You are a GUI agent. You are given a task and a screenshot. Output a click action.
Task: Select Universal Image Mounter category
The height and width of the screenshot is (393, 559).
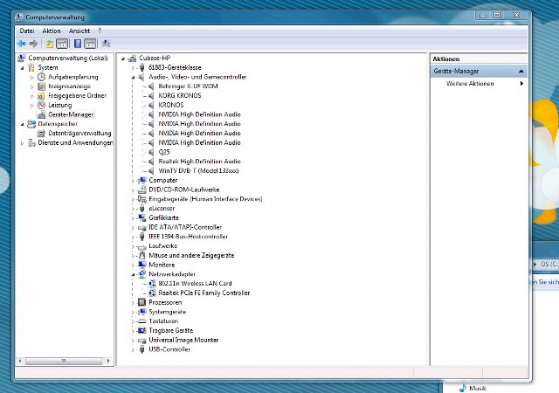pos(183,340)
